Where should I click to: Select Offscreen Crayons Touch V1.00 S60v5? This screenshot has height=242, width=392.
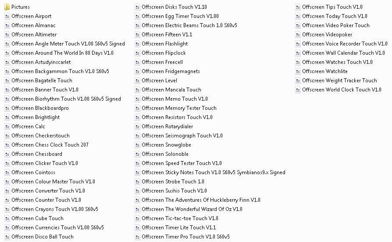[x=55, y=209]
